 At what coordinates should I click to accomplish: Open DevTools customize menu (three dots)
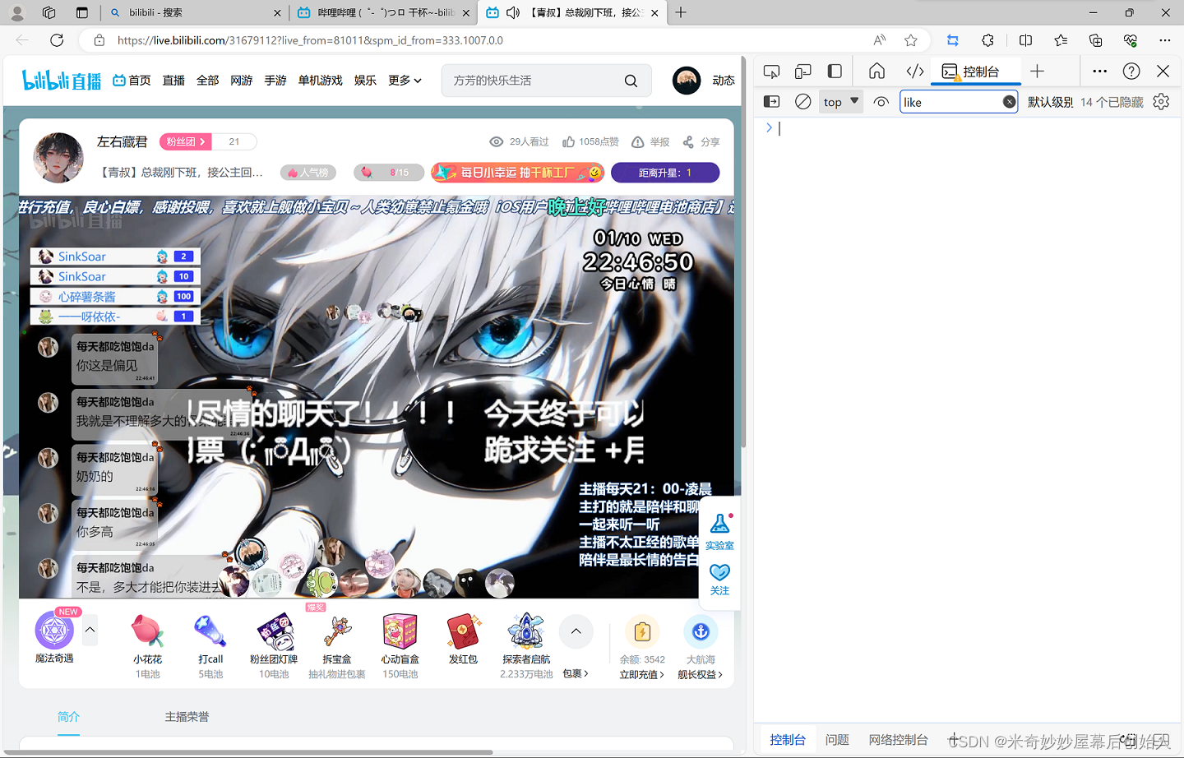point(1100,72)
